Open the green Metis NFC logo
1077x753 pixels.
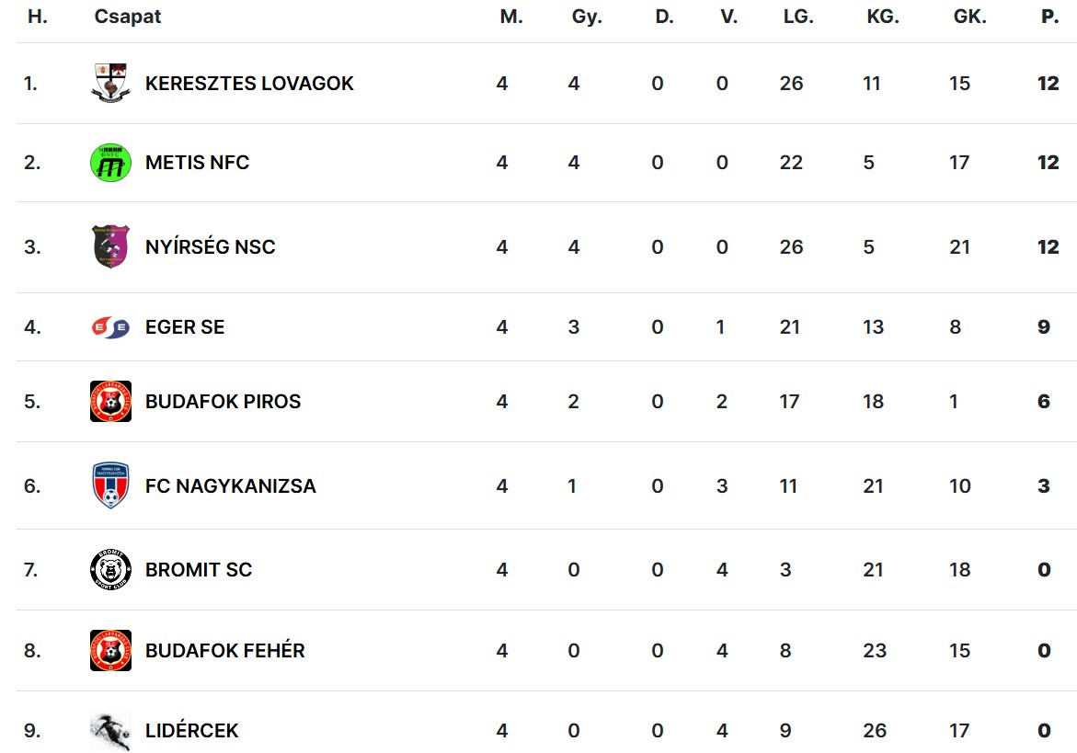[x=110, y=163]
